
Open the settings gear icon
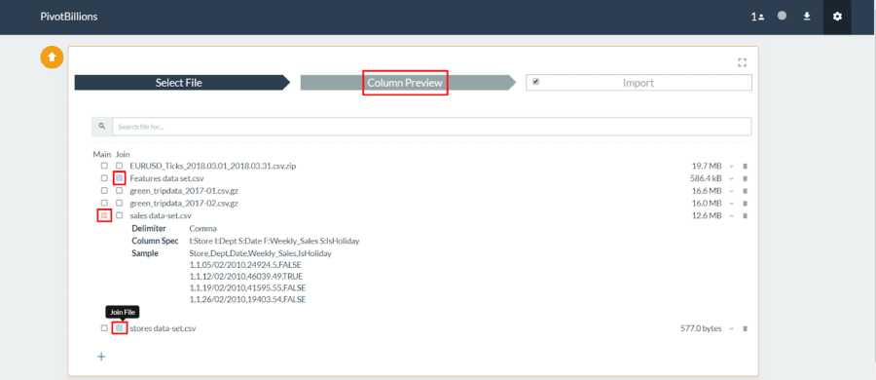click(x=837, y=17)
